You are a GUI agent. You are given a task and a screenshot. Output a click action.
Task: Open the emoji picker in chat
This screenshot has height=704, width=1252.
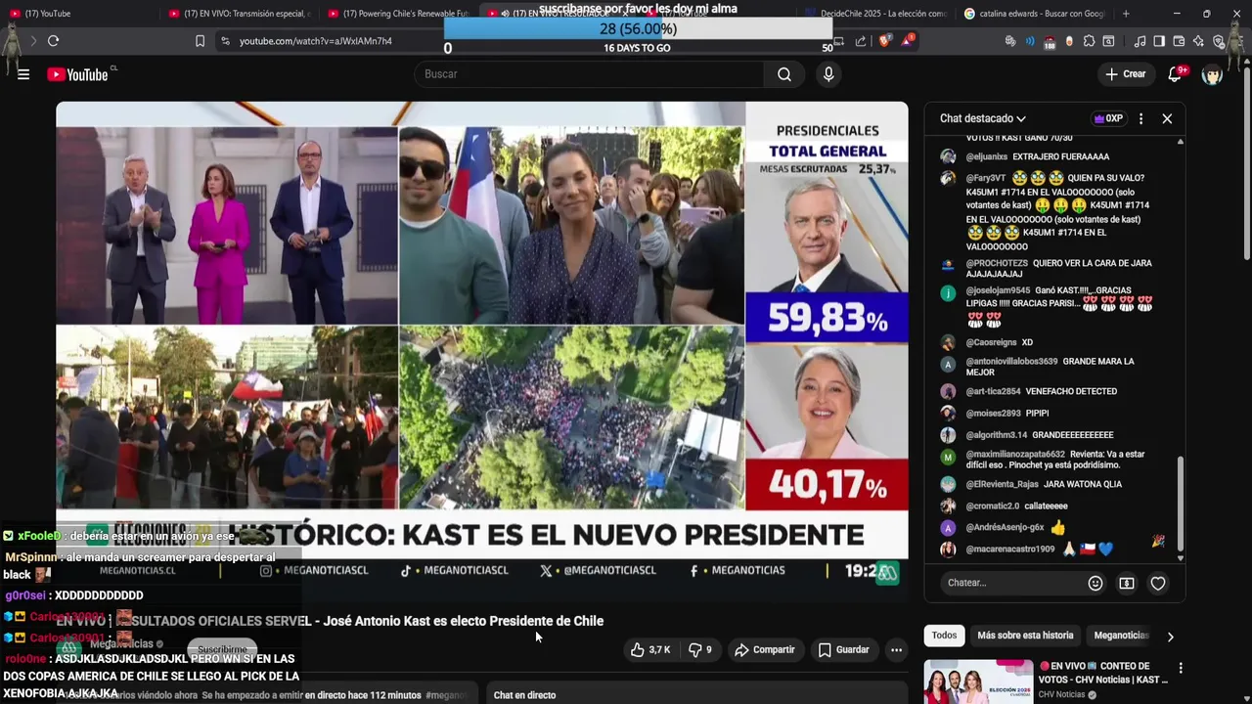pyautogui.click(x=1095, y=583)
